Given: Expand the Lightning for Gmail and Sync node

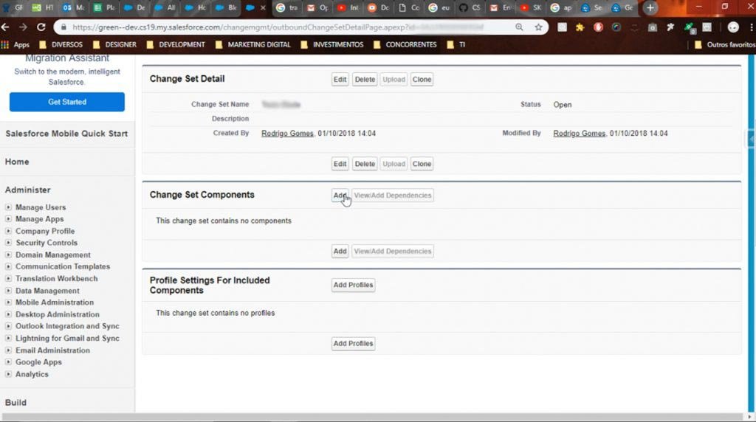Looking at the screenshot, I should (x=8, y=338).
